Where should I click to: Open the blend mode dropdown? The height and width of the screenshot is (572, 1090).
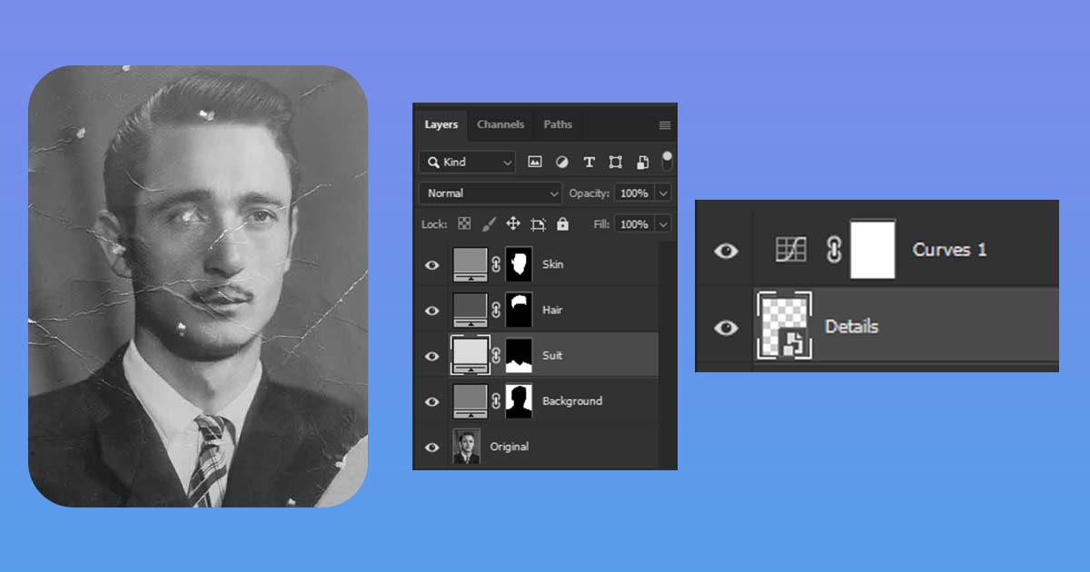coord(490,192)
